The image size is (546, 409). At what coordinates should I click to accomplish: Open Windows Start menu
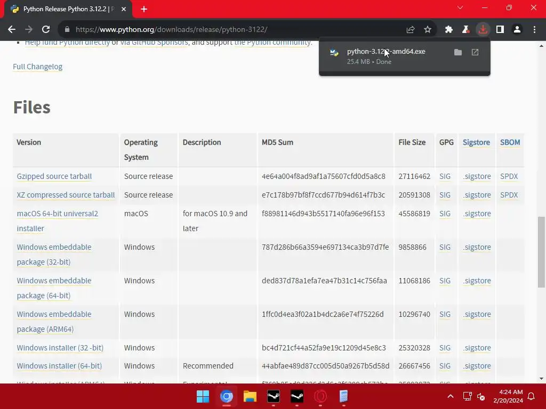[203, 396]
